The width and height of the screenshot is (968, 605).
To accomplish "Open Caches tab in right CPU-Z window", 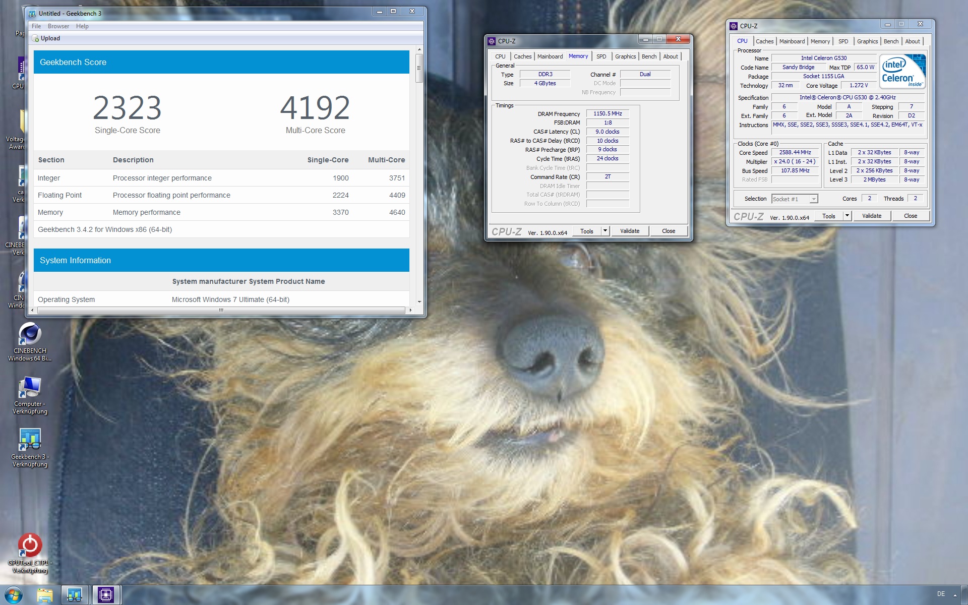I will (x=764, y=41).
